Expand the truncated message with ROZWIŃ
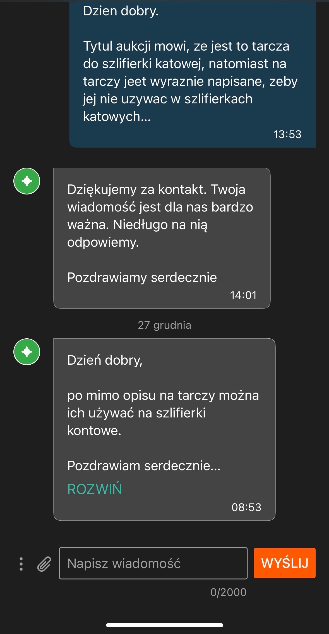Screen dimensions: 329x634 (95, 489)
